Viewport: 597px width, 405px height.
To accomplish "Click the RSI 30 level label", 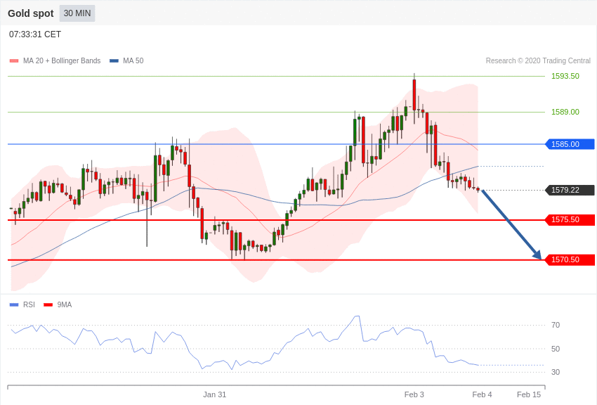I will pos(556,372).
